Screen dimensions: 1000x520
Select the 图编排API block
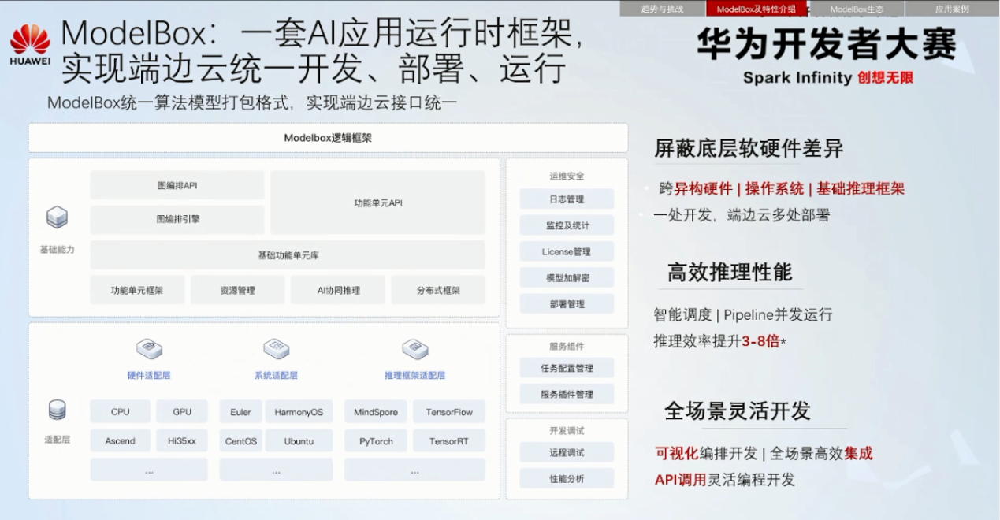[177, 185]
